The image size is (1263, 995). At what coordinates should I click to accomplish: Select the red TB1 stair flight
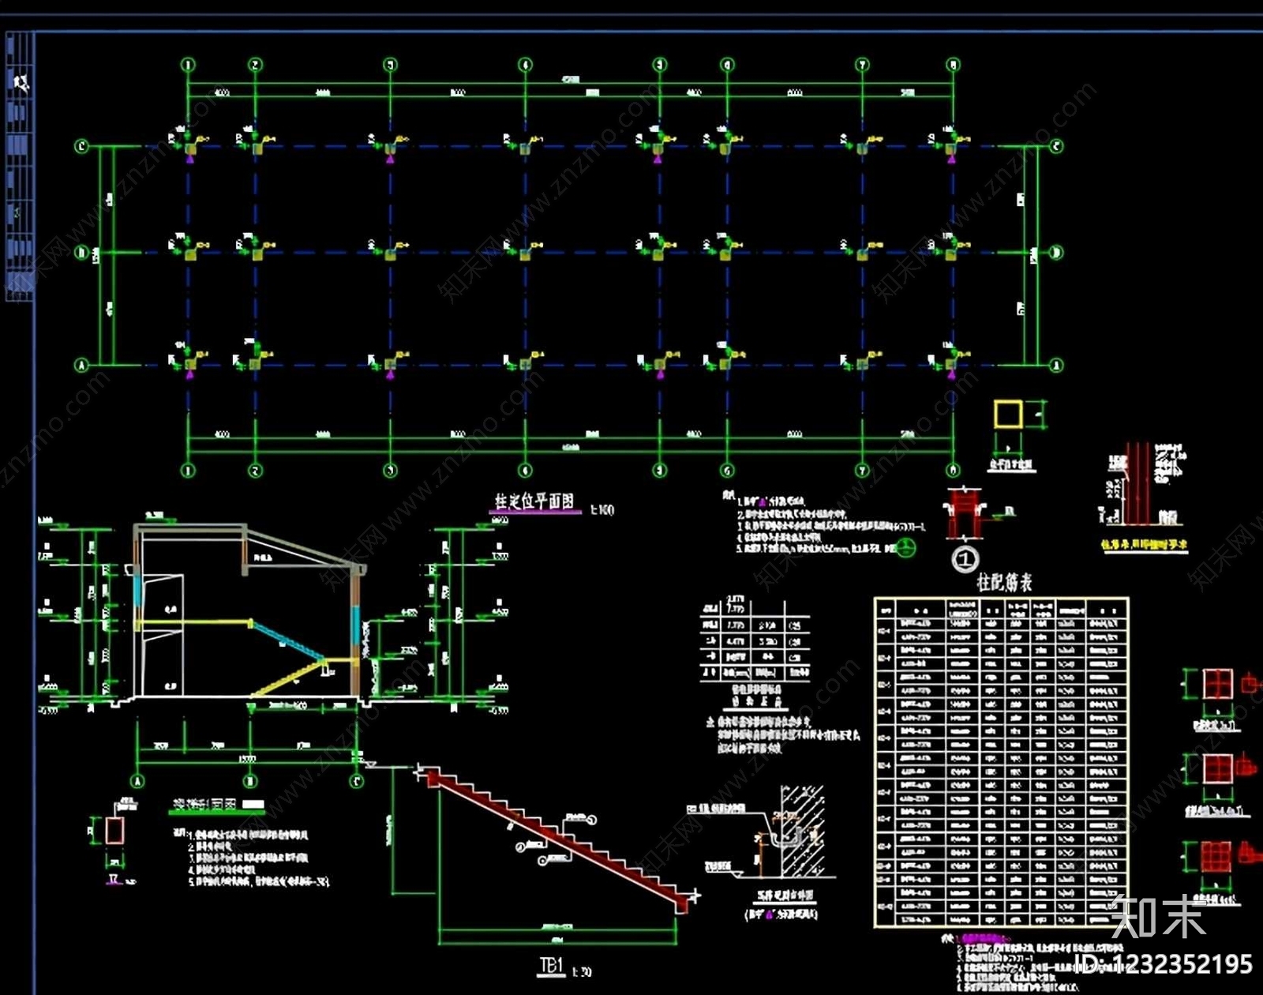tap(557, 842)
